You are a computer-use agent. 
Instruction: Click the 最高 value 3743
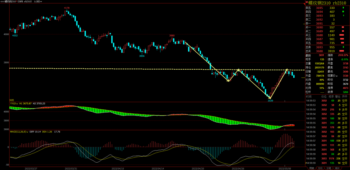[345, 68]
